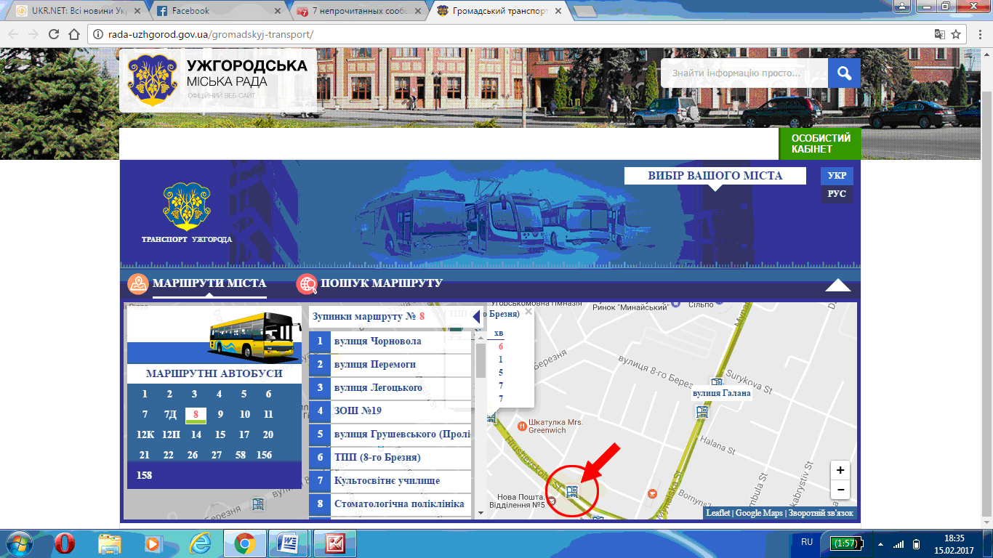
Task: Click the Шкатулка Mrs. Greenwich restaurant pin
Action: 521,425
